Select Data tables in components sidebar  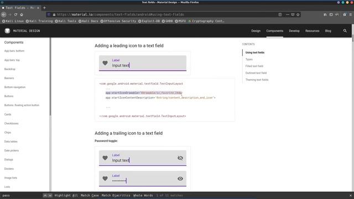click(x=11, y=142)
